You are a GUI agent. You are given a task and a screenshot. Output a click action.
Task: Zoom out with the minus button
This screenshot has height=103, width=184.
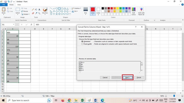(x=166, y=96)
